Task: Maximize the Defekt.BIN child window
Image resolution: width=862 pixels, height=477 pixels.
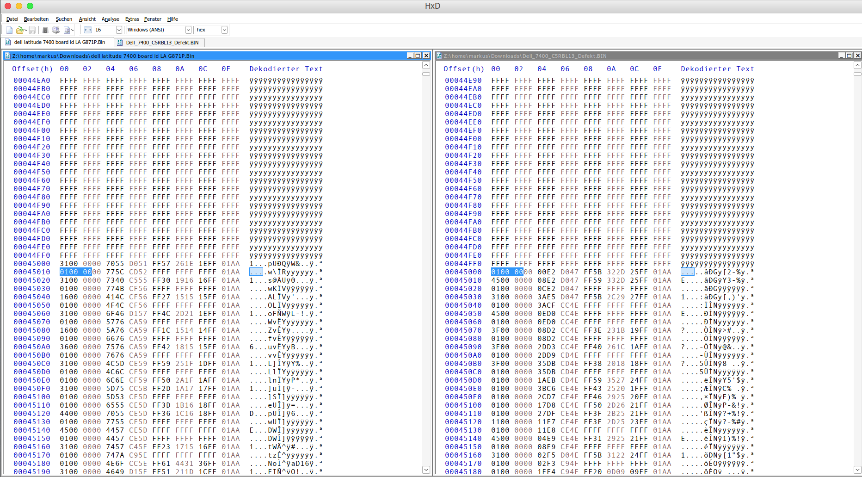Action: point(850,56)
